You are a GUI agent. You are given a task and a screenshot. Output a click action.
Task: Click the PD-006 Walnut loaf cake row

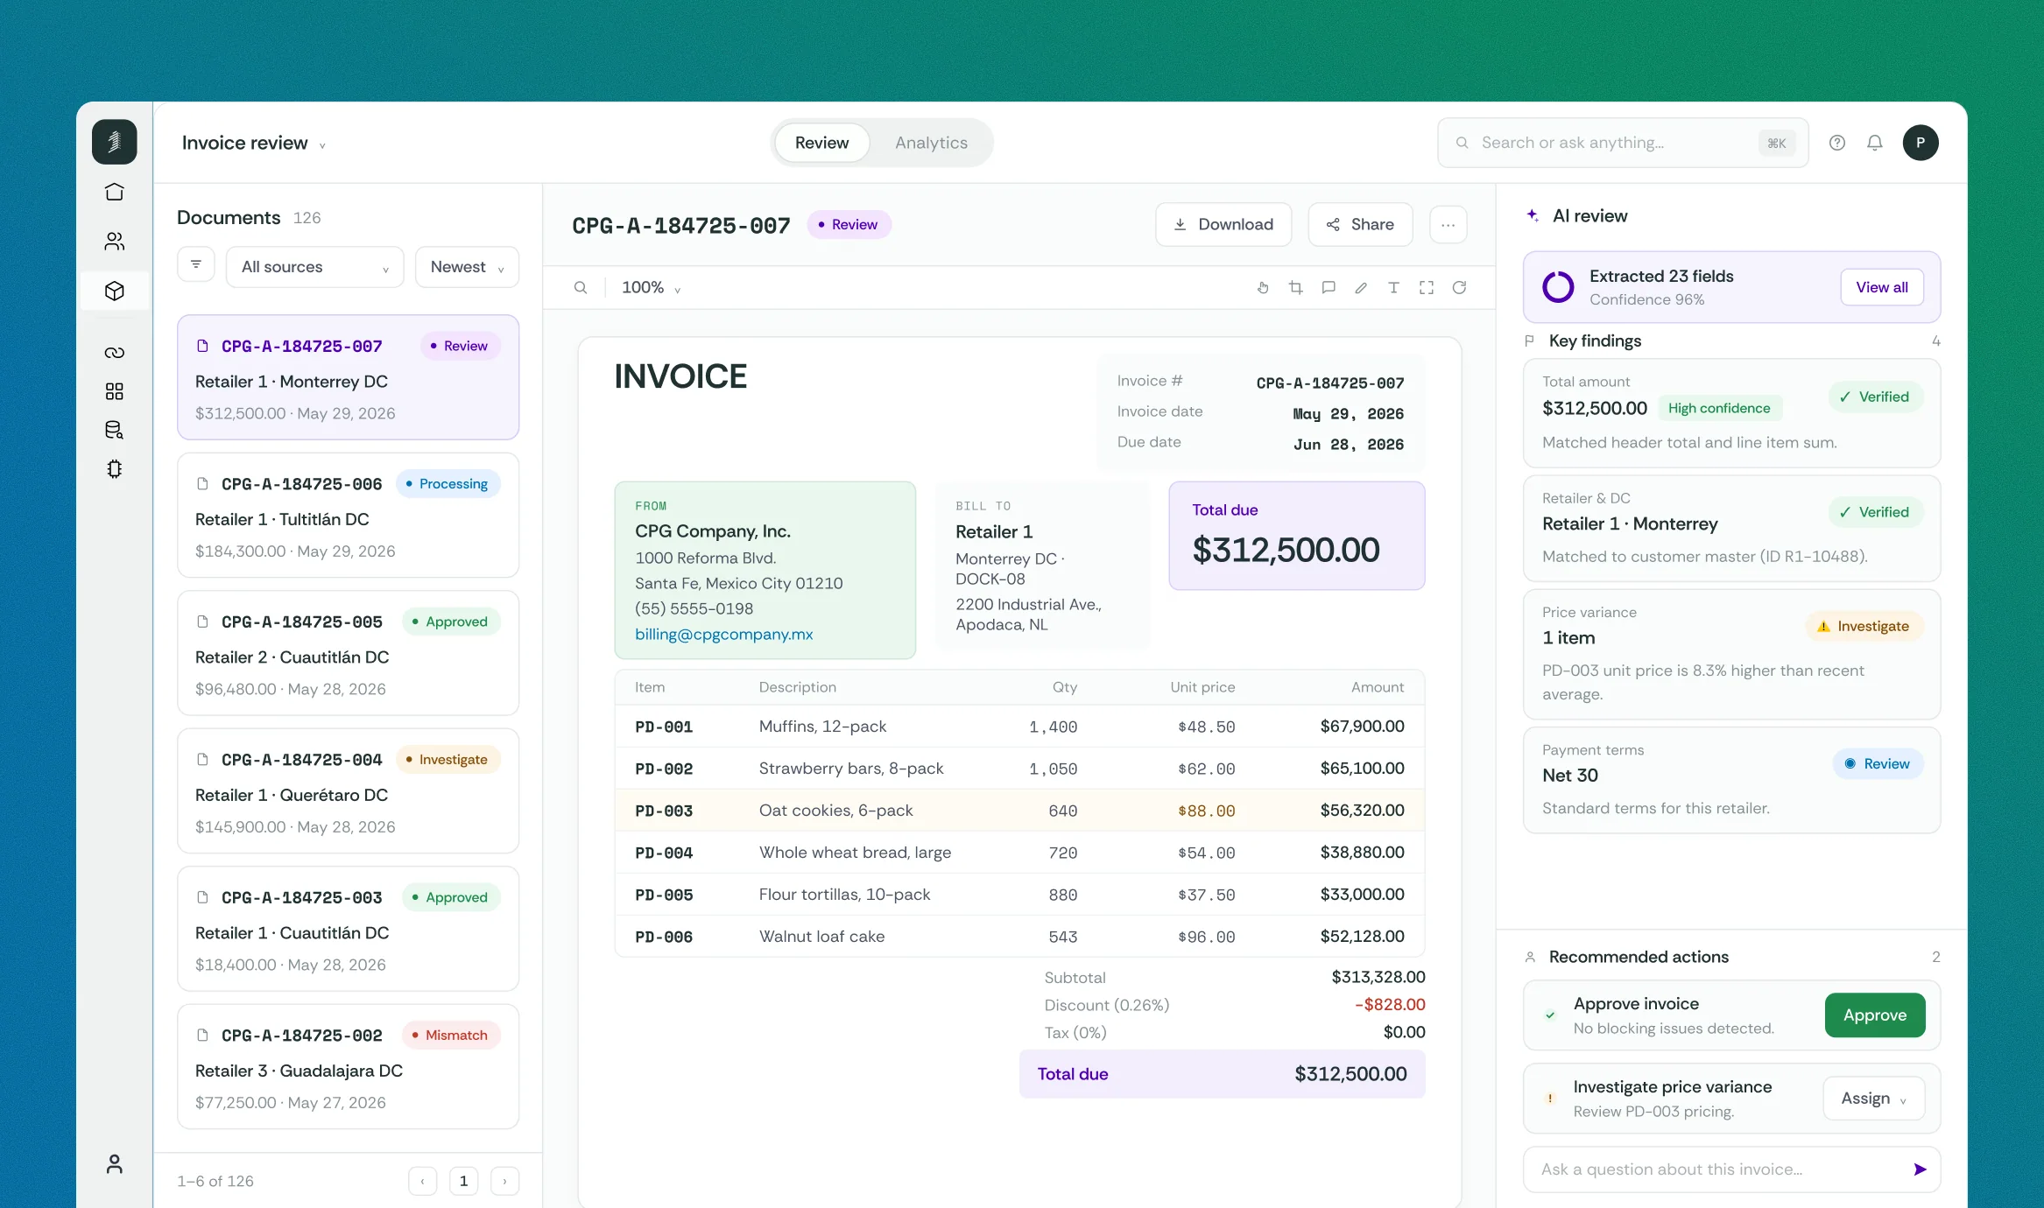pos(1019,937)
